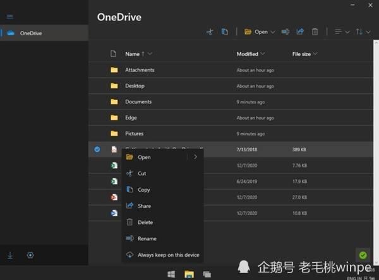Screen dimensions: 379x280
Task: Click the Task View taskbar icon
Action: [x=207, y=274]
